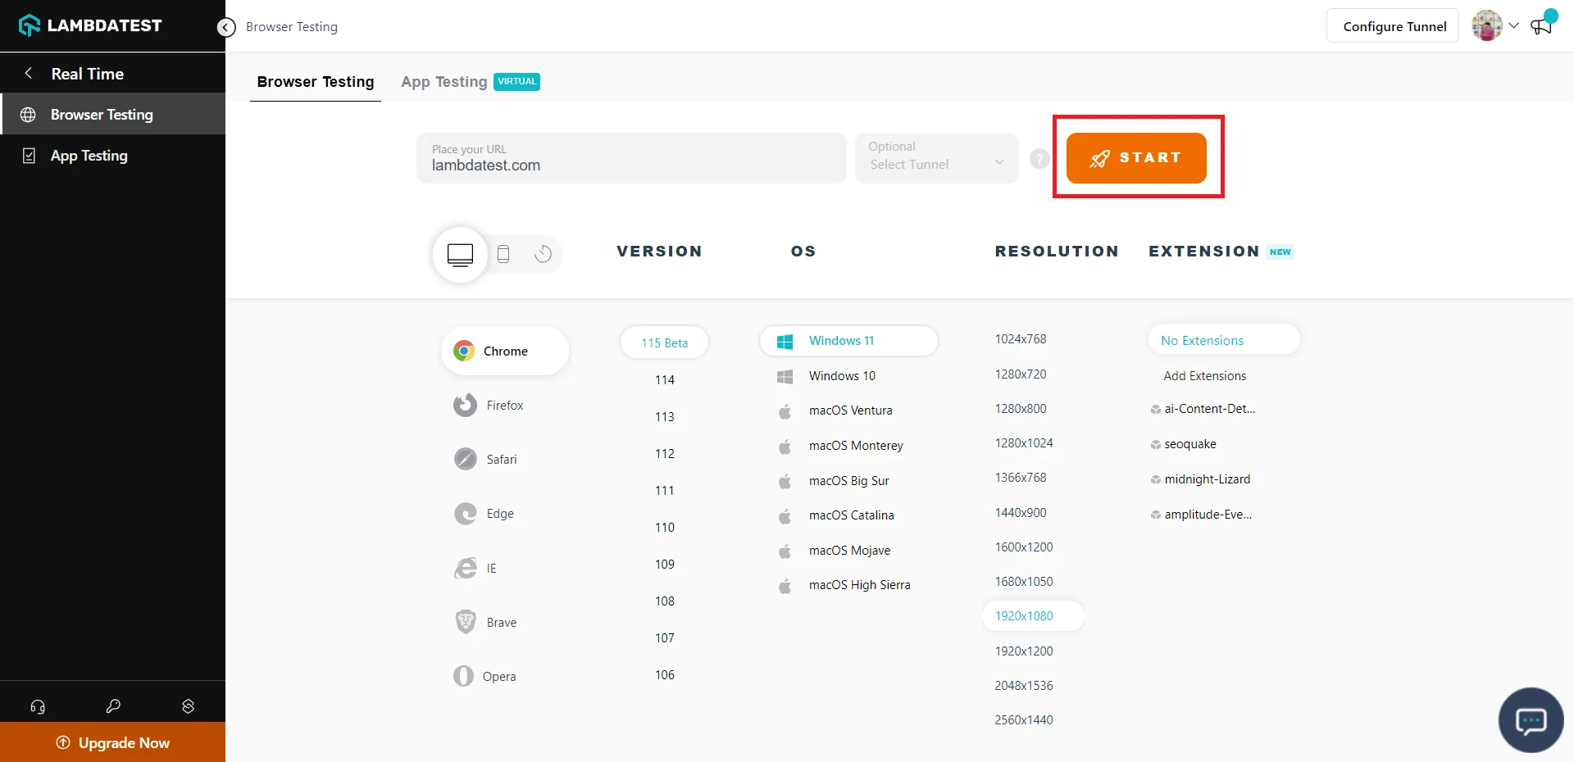Choose version 114
1574x762 pixels.
(x=664, y=379)
